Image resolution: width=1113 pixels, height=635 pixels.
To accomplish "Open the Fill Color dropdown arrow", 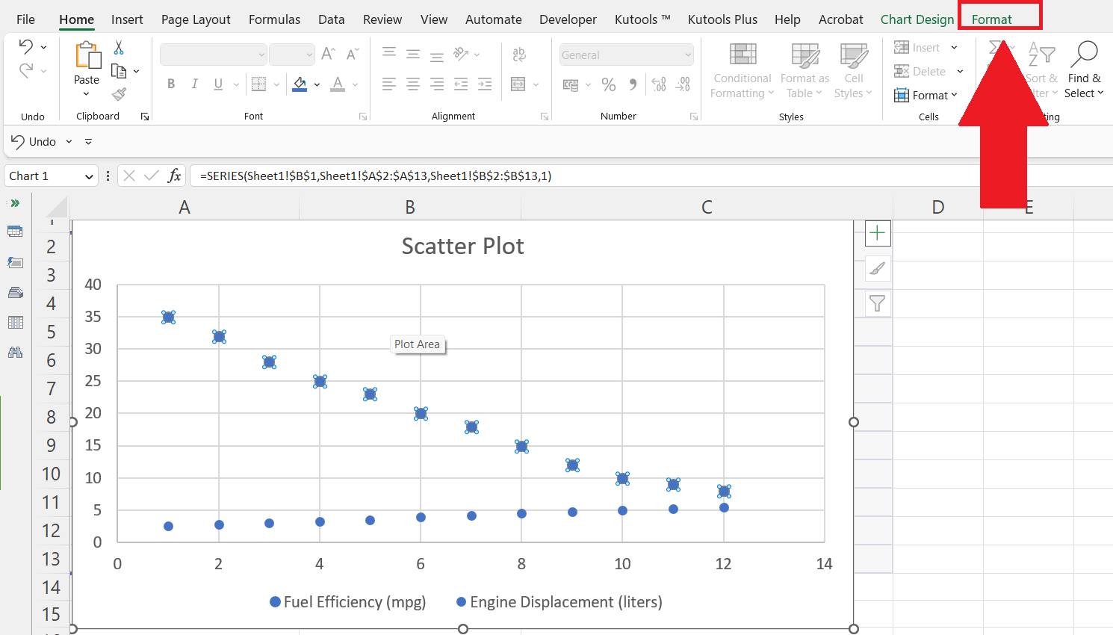I will click(x=317, y=84).
